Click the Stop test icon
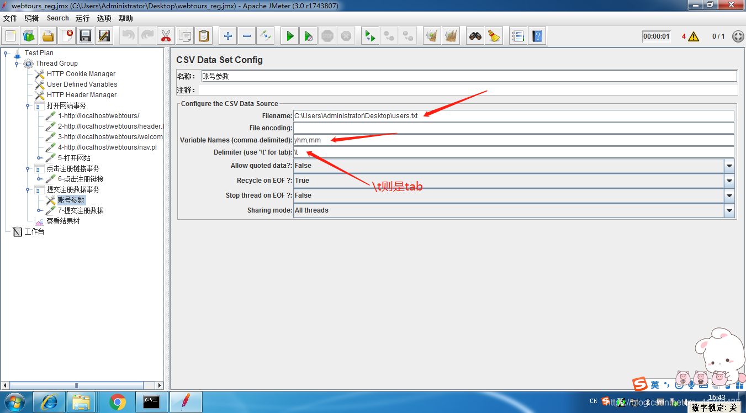746x413 pixels. point(327,36)
